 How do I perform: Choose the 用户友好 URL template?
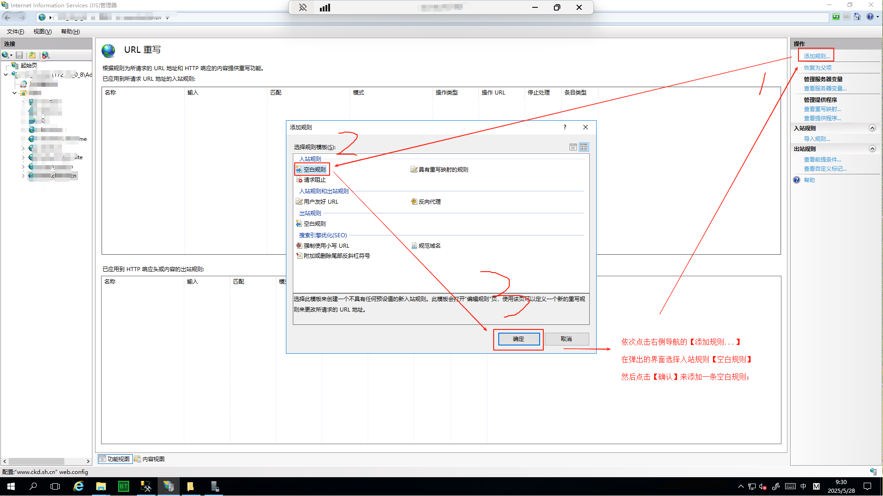click(320, 202)
